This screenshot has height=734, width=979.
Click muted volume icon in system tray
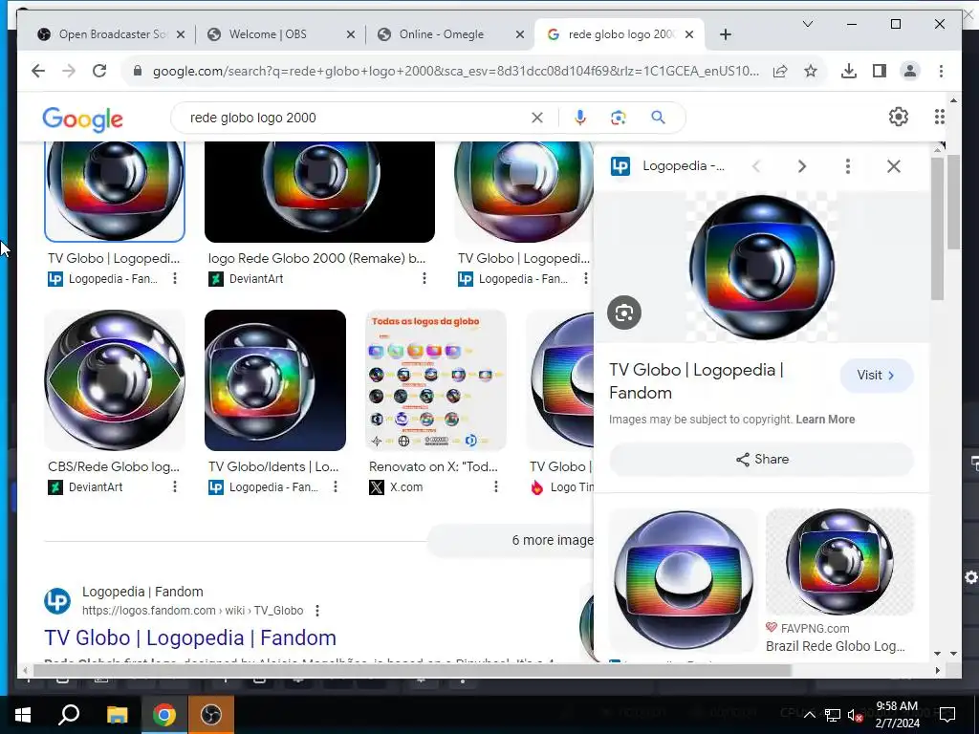[x=855, y=715]
